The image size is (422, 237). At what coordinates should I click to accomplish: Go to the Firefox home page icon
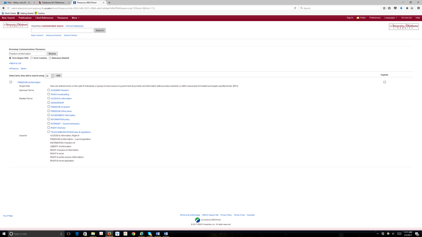point(407,8)
